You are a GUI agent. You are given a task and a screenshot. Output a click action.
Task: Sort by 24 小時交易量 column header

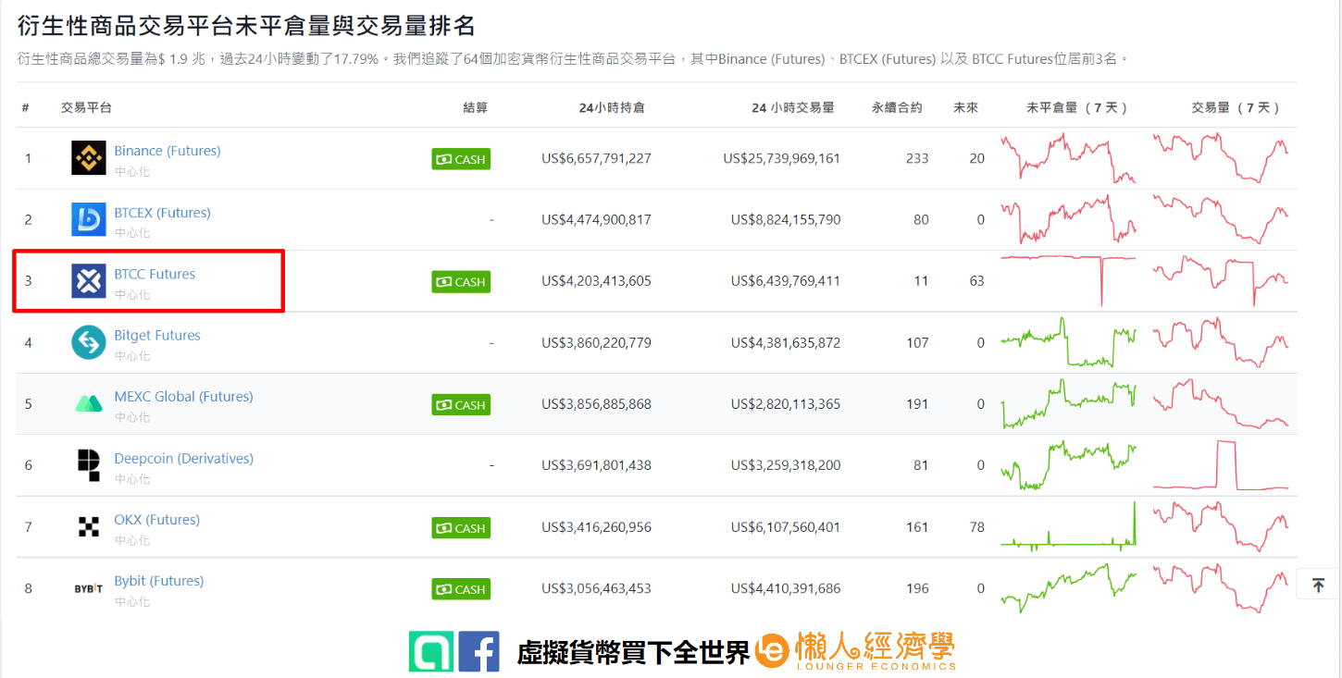tap(793, 107)
